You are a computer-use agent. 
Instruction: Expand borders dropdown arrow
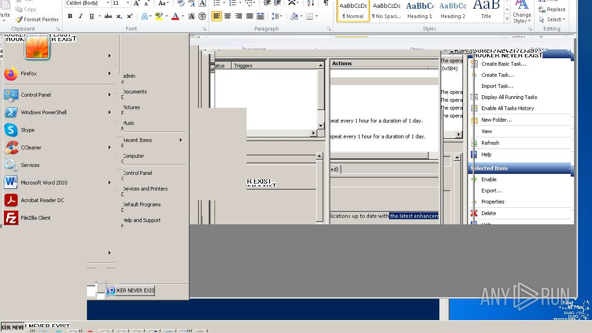click(x=316, y=16)
